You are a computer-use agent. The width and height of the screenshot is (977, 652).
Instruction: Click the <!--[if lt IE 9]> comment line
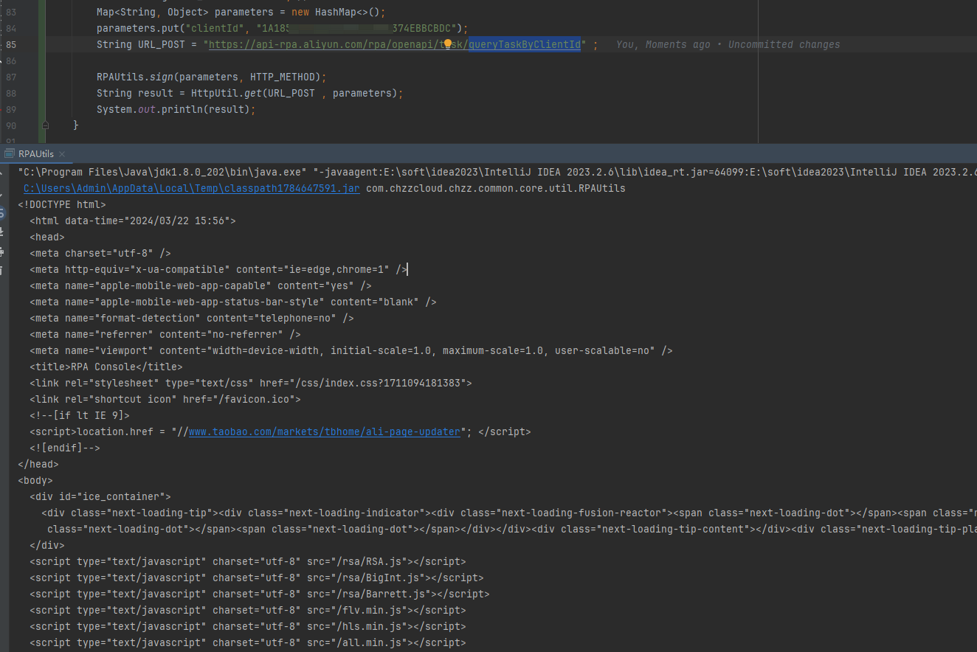[80, 415]
